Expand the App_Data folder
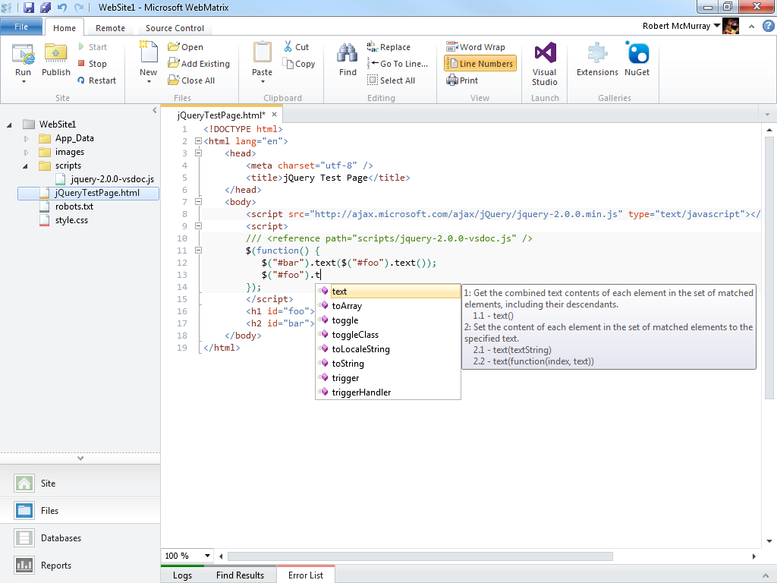 click(26, 139)
